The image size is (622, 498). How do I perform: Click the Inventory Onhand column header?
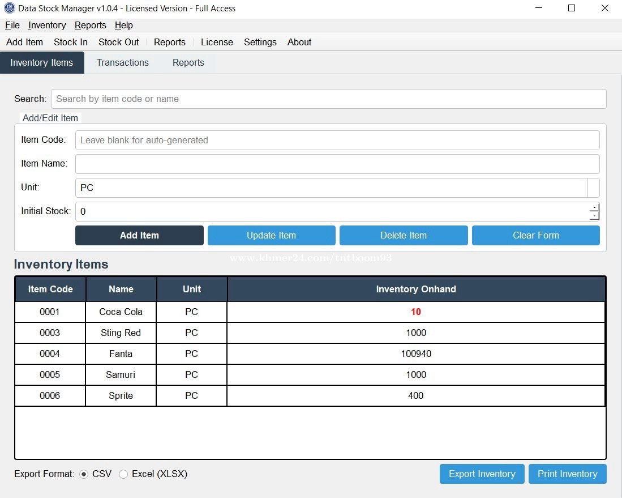click(x=416, y=289)
